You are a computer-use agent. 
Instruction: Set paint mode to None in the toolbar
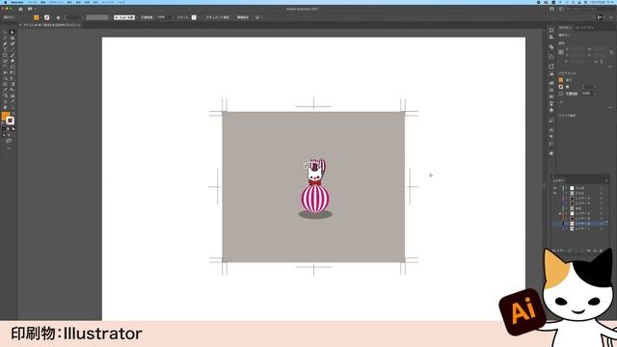point(13,128)
